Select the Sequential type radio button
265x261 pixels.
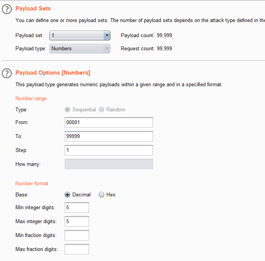click(x=68, y=109)
